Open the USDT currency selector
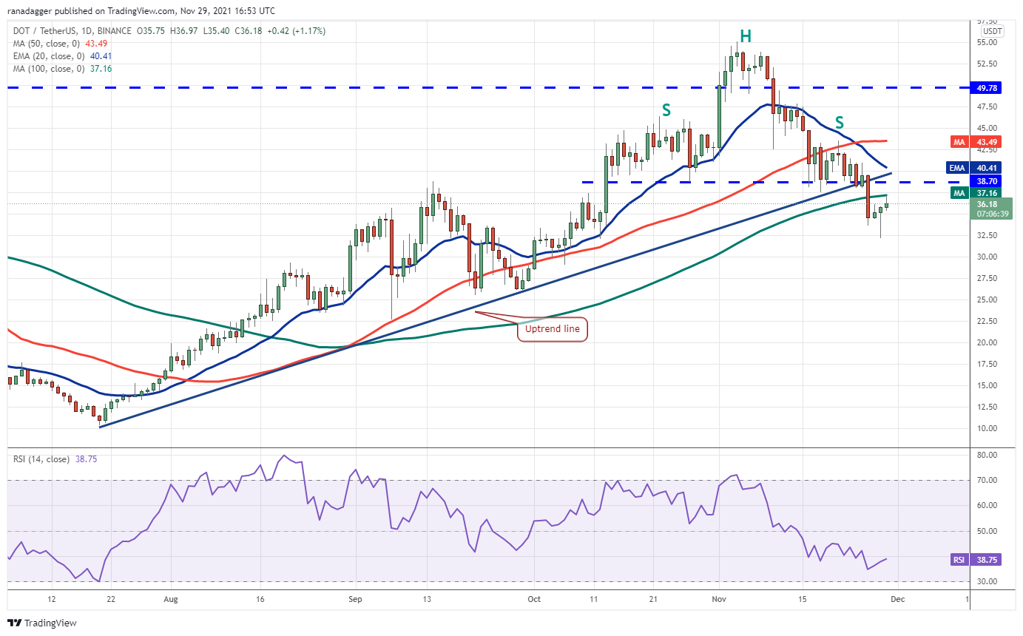This screenshot has height=636, width=1023. (992, 31)
